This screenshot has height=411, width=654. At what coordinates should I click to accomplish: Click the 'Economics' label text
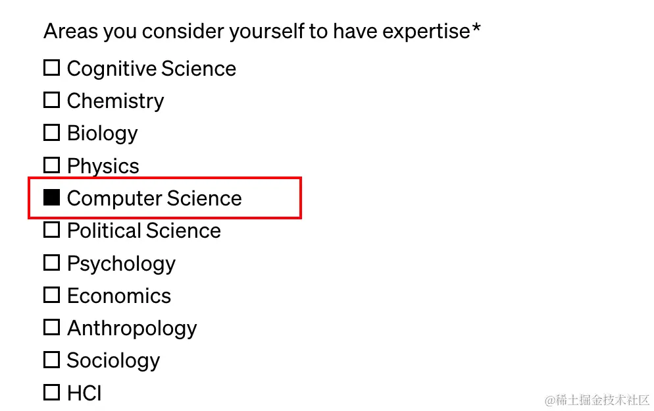pyautogui.click(x=119, y=296)
